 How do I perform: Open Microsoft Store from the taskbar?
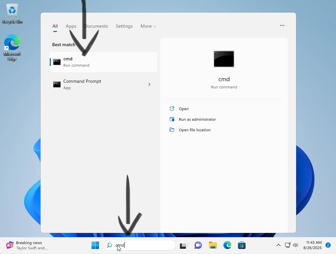click(x=242, y=245)
